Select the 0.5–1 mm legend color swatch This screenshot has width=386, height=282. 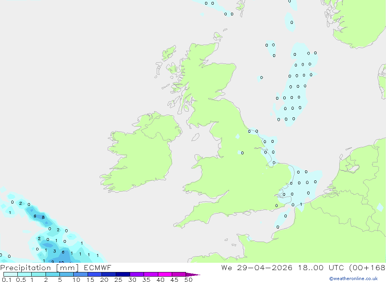click(24, 274)
